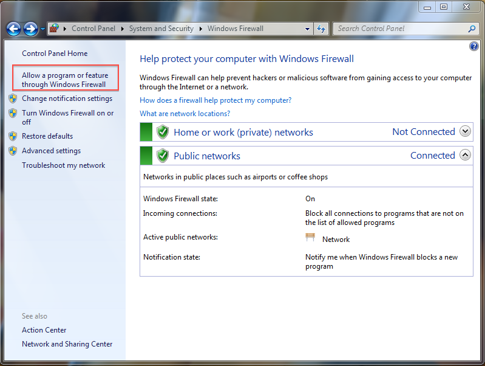Screen dimensions: 485x366
Task: Open Action Center link
Action: click(x=44, y=330)
